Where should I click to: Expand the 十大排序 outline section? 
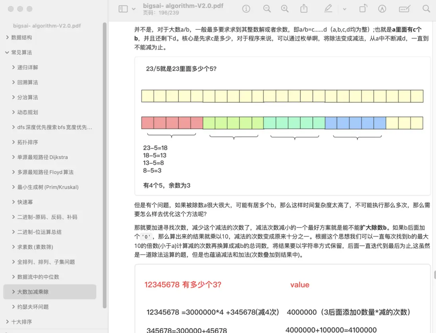coord(8,321)
